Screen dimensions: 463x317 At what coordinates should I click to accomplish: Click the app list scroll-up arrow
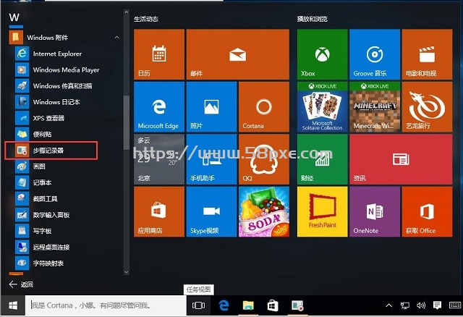127,12
